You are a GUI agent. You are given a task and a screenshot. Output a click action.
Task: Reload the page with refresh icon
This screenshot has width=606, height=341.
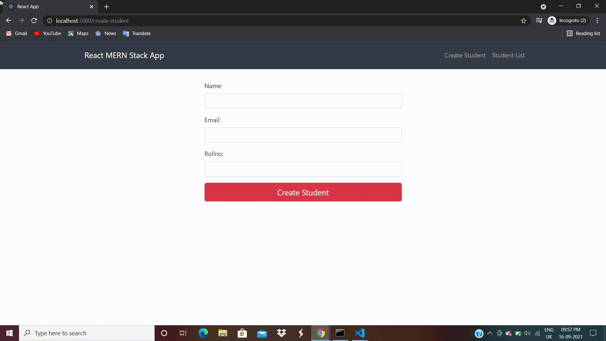coord(34,21)
